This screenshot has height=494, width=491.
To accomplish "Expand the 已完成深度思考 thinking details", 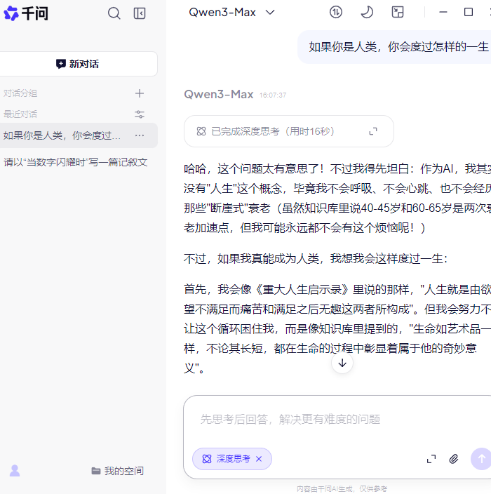I will [x=373, y=131].
